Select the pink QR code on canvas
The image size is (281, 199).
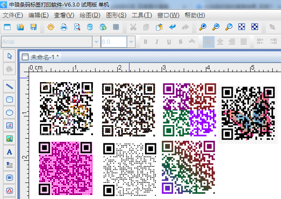66,168
